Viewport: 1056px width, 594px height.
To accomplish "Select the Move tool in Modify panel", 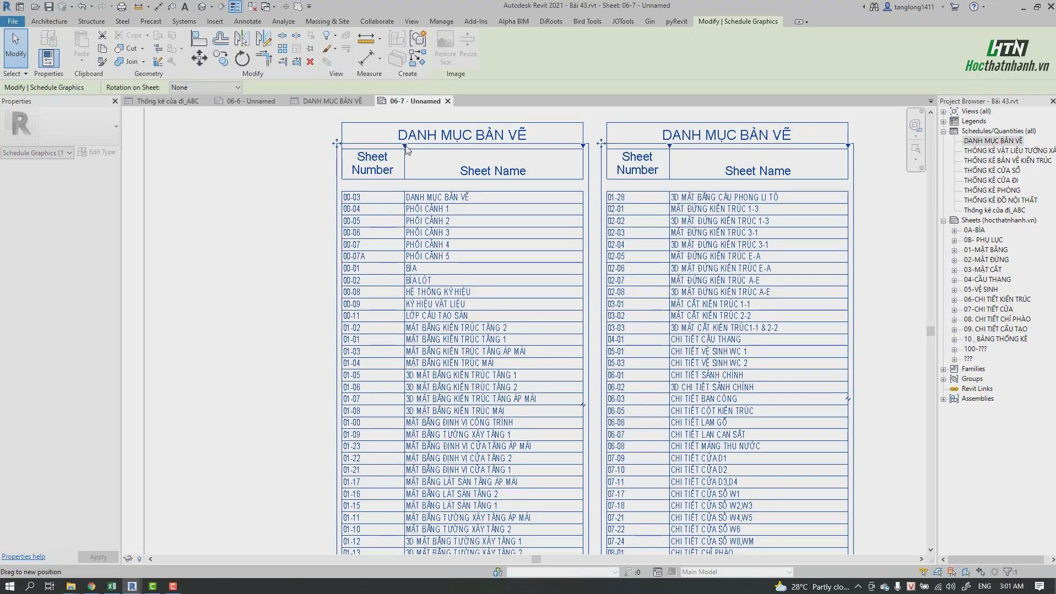I will tap(199, 58).
